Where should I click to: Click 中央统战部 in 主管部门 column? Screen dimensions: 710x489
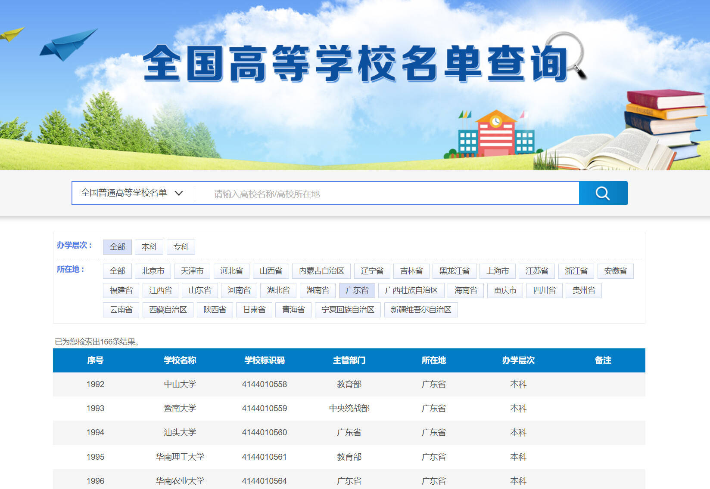point(349,408)
